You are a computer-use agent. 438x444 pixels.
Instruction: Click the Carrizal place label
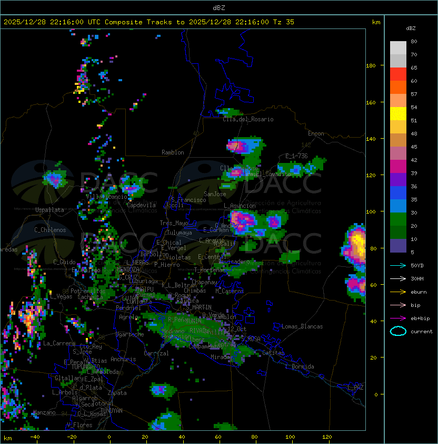tap(156, 353)
